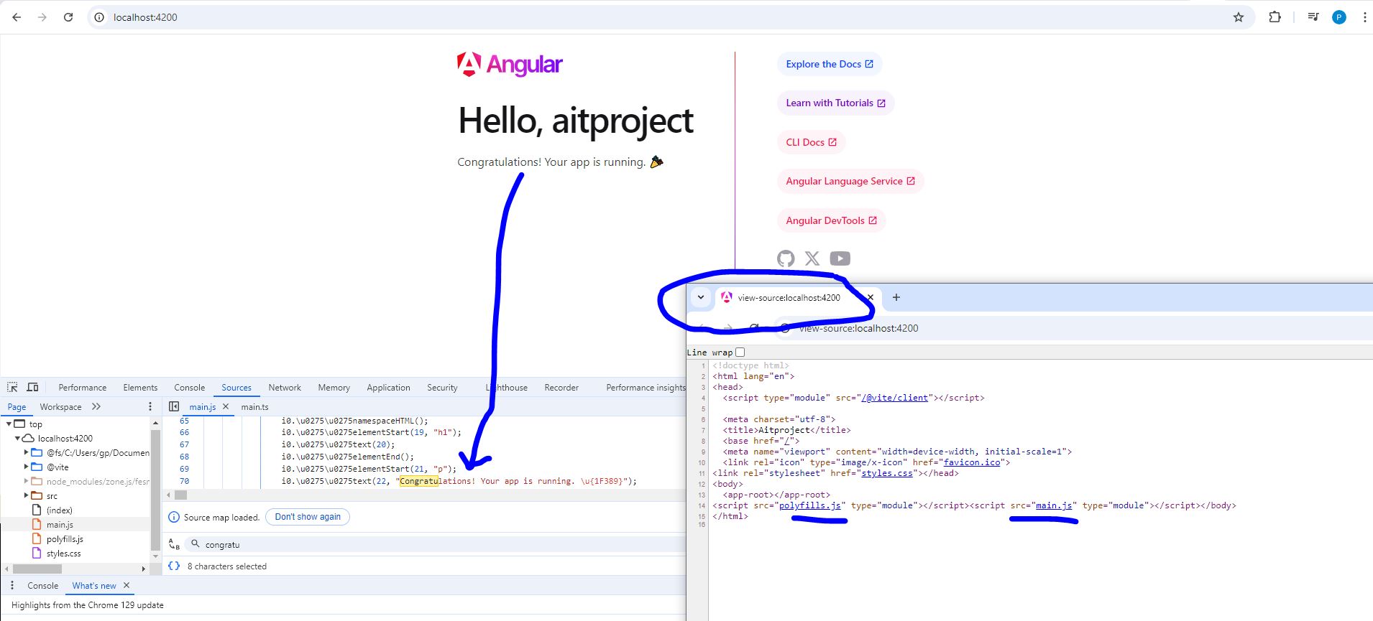Toggle the replace option in search bar

coord(174,544)
